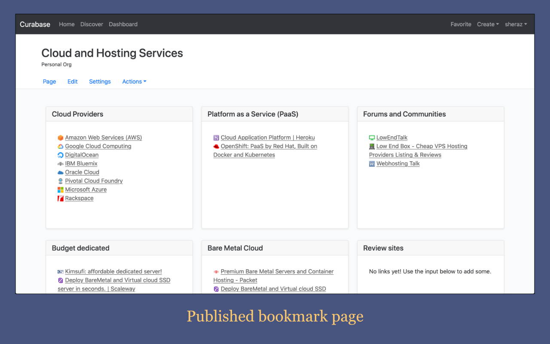
Task: Open the Google Cloud Computing link
Action: click(98, 146)
